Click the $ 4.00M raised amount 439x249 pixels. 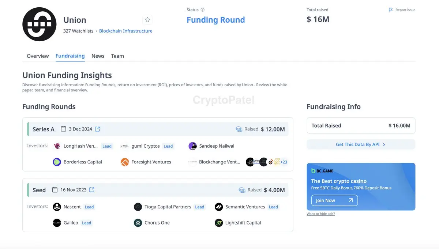[x=274, y=190]
